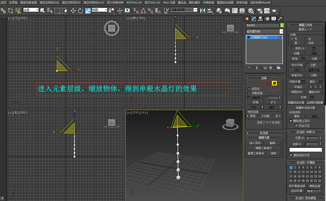The width and height of the screenshot is (326, 201).
Task: Select smoothing group 1 button
Action: (291, 167)
